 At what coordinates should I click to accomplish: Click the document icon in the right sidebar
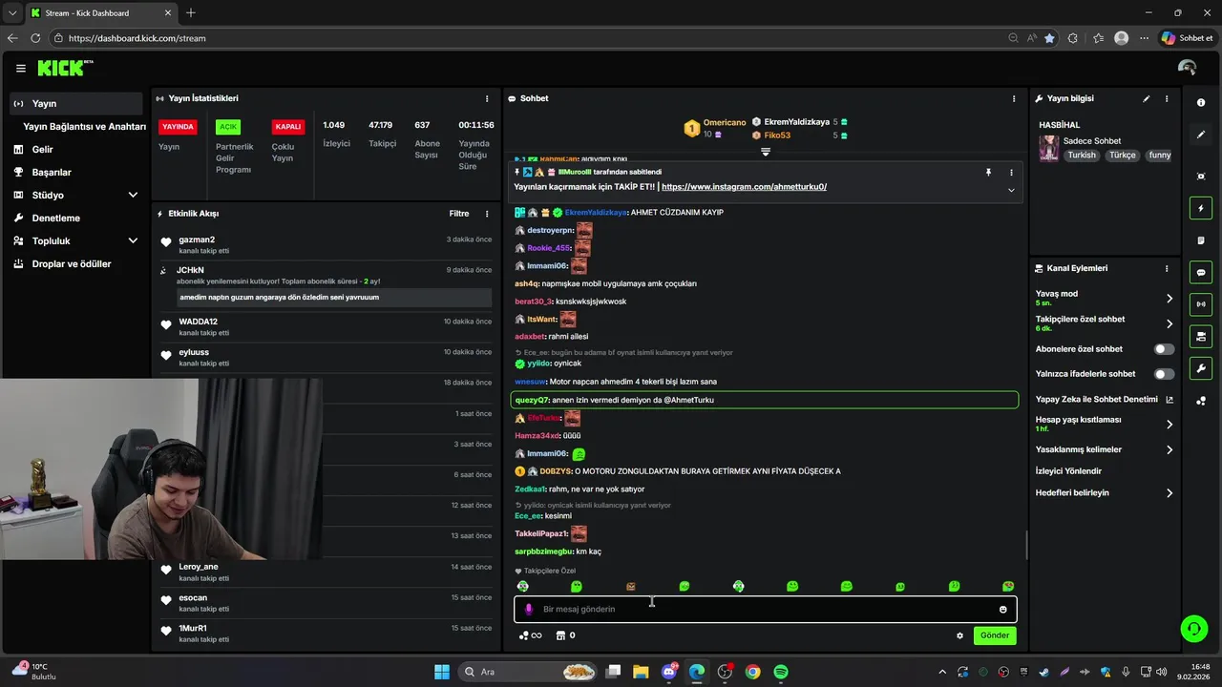1201,240
